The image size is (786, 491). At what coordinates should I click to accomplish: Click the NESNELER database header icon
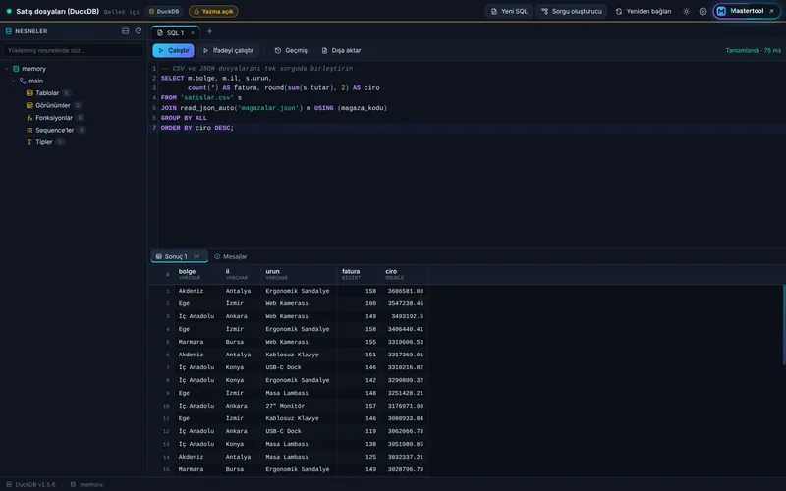point(9,31)
